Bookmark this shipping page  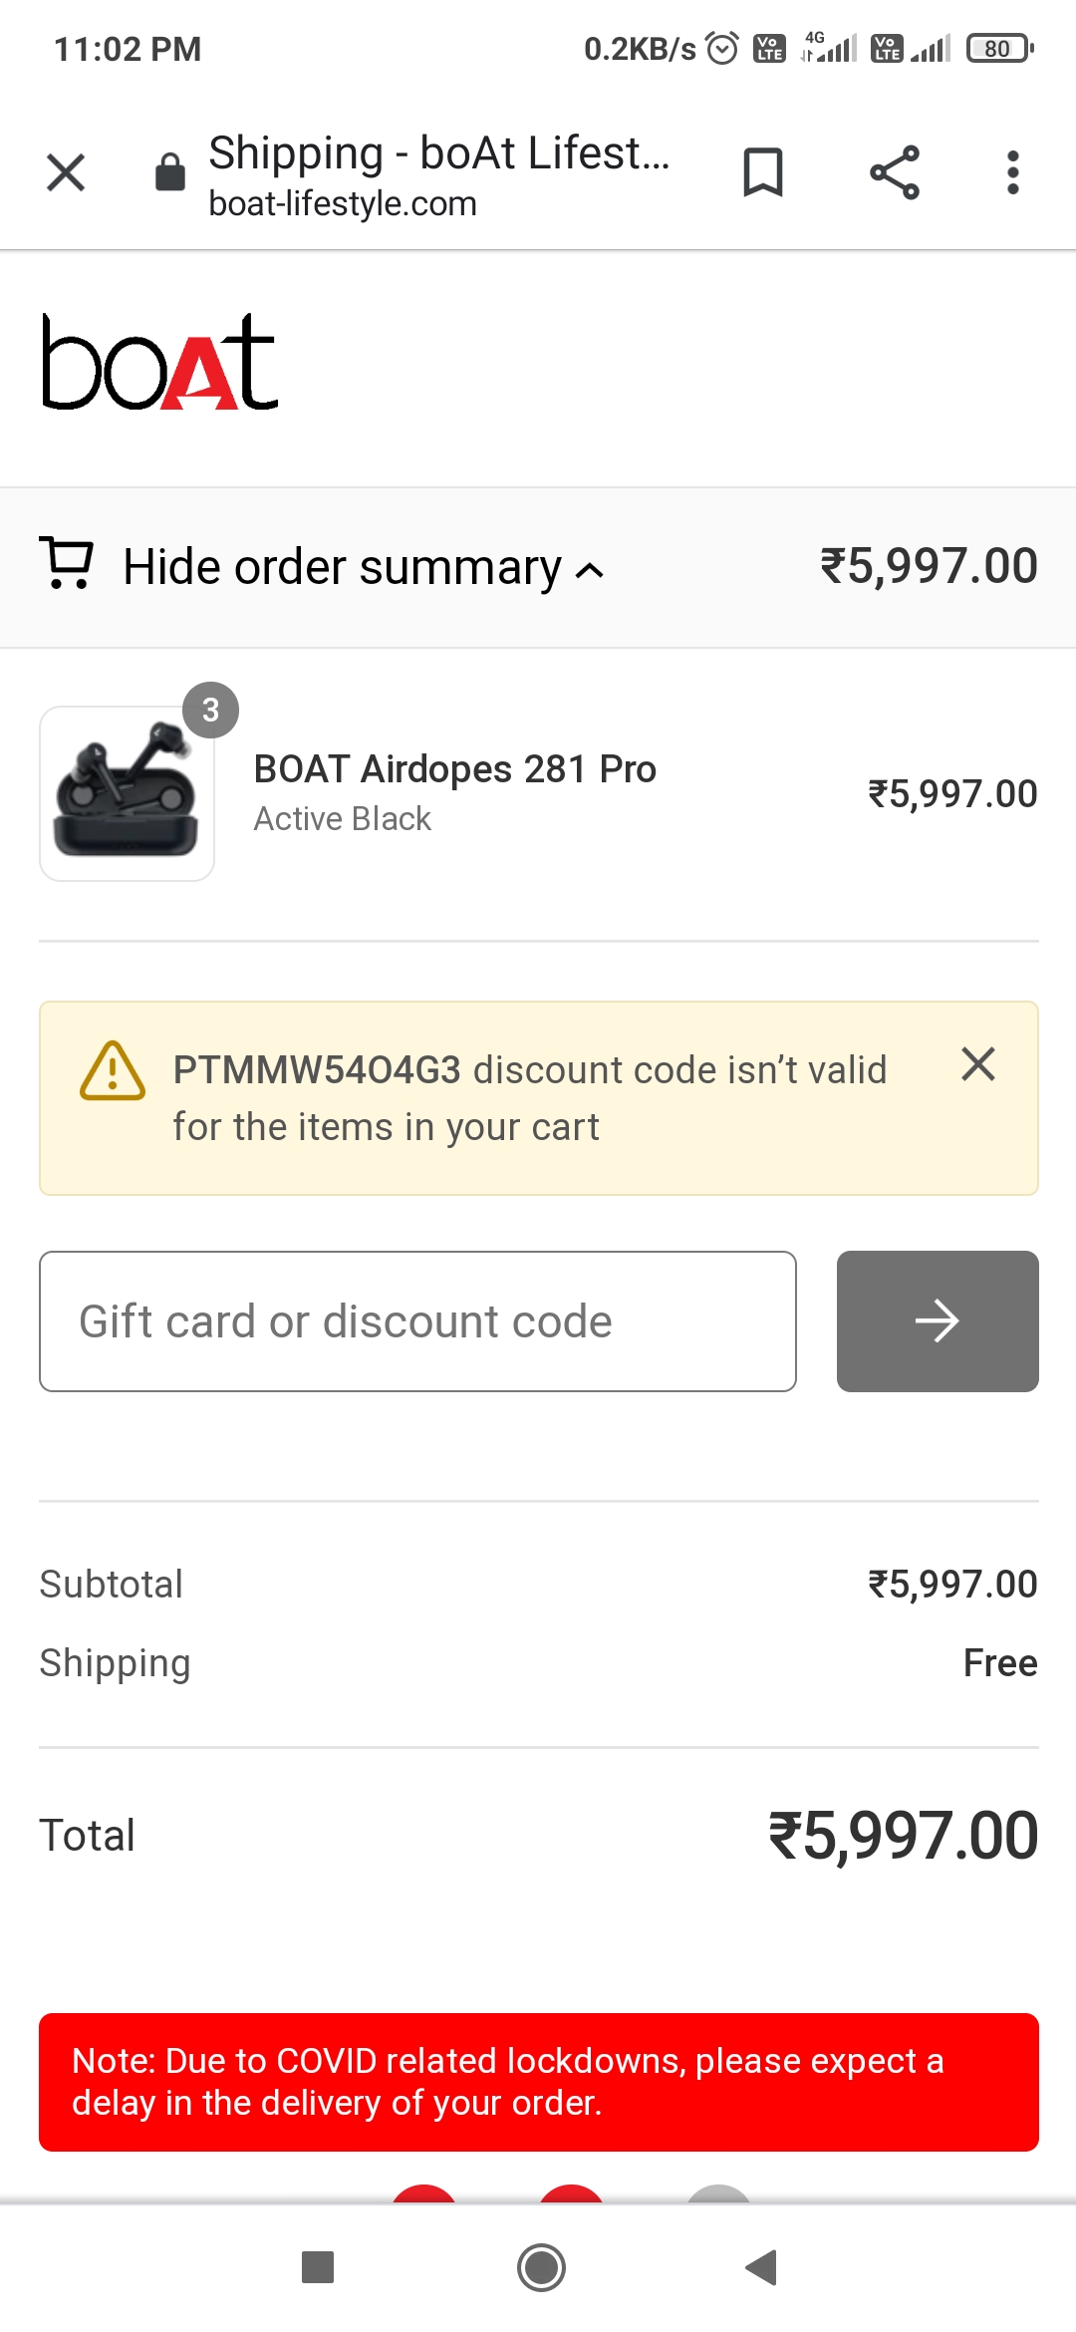point(763,172)
